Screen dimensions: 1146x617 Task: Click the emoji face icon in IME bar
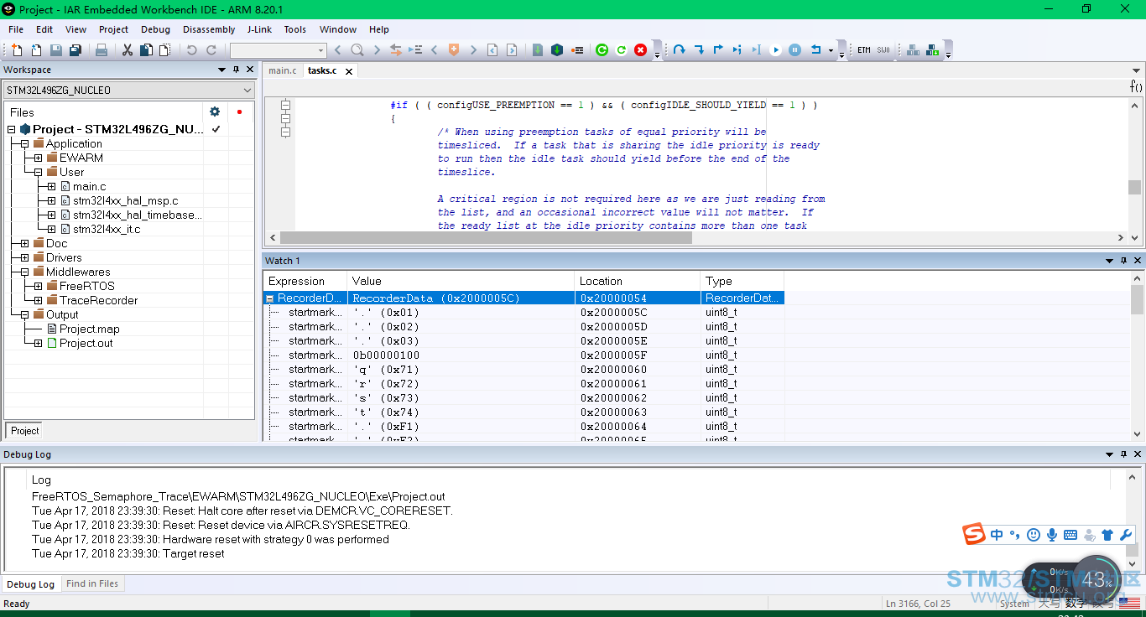pos(1034,534)
